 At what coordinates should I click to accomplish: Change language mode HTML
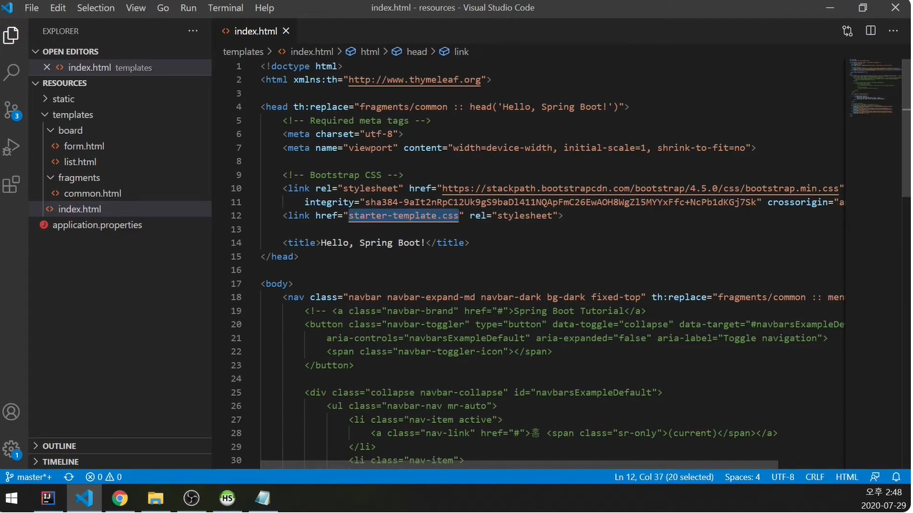847,477
